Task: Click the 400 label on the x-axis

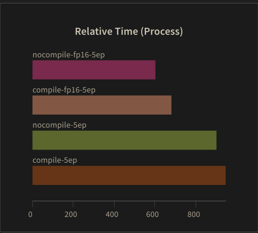Action: click(112, 214)
